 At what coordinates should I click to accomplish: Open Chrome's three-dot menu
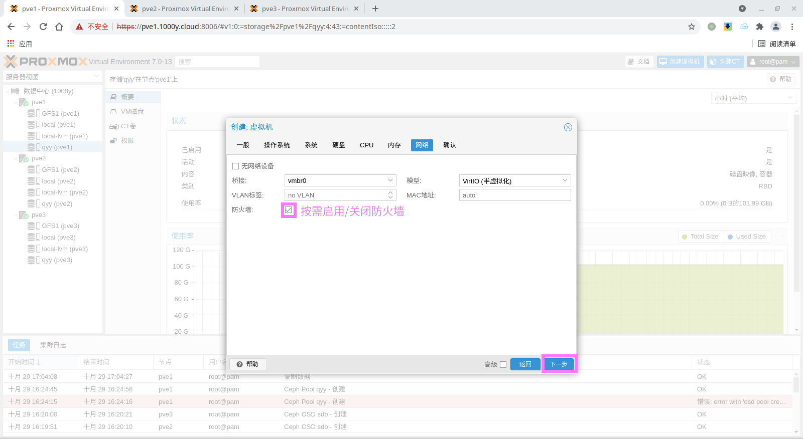(792, 27)
